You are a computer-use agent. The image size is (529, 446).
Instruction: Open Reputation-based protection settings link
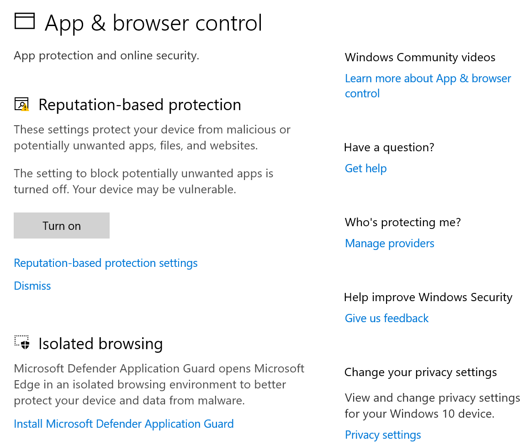pyautogui.click(x=106, y=263)
